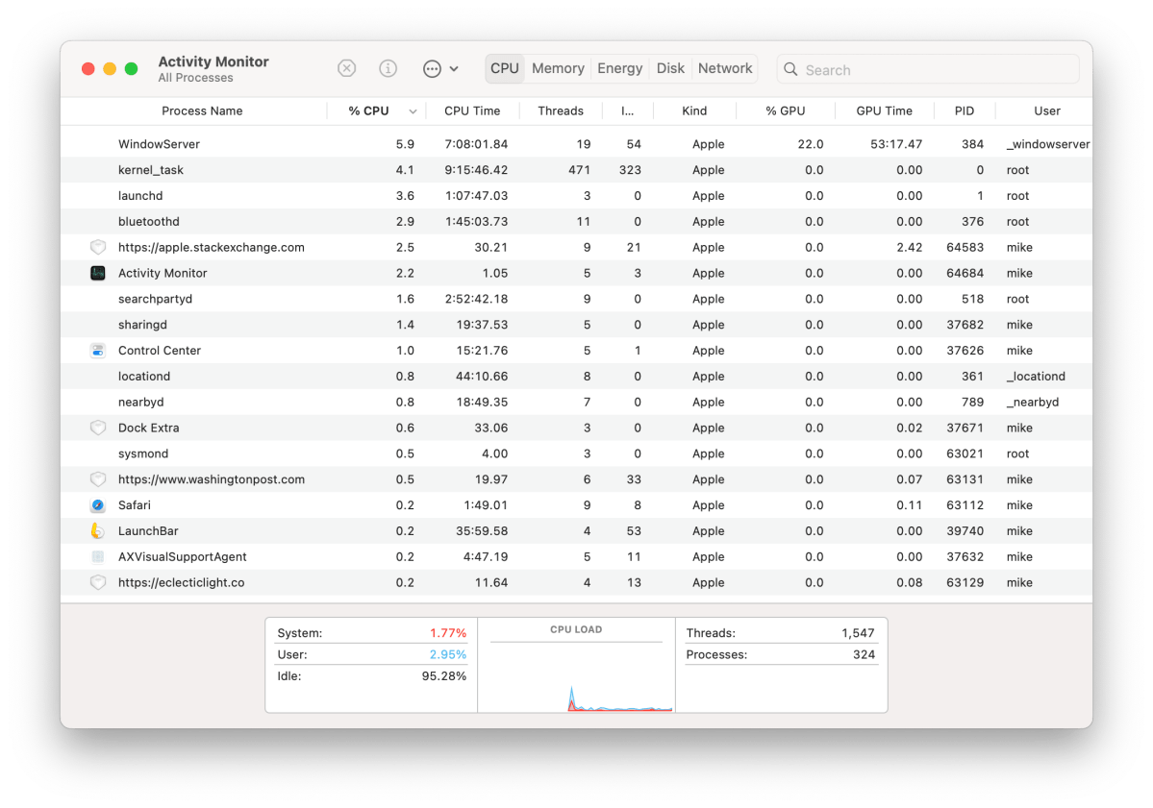
Task: Click the Activity Monitor process row icon
Action: click(x=97, y=273)
